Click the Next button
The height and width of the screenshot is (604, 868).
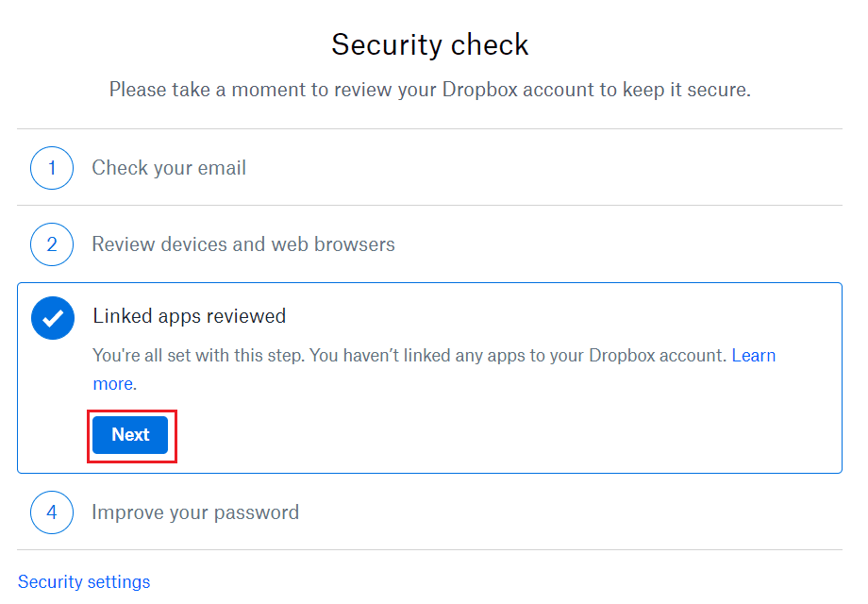point(130,434)
